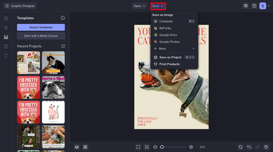Open the Graphics elements sidebar icon
Screen dimensions: 273x152
[x=6, y=47]
